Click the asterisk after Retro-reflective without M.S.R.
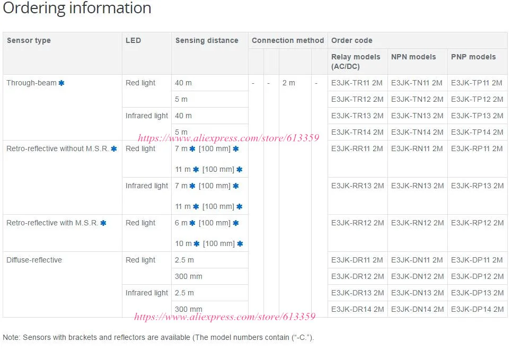Viewport: 512px width, 350px height. (x=114, y=148)
